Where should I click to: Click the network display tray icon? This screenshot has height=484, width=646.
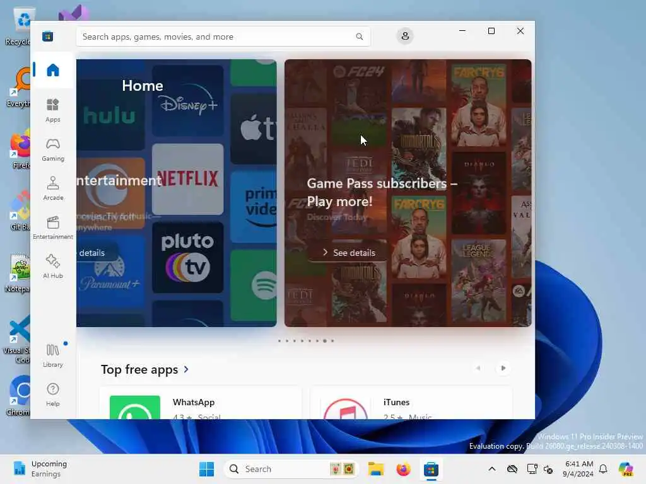pyautogui.click(x=532, y=469)
